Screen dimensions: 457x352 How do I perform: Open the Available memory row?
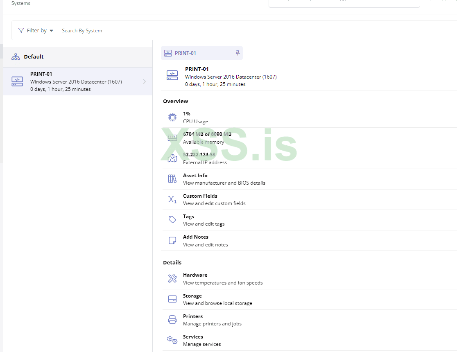pos(310,138)
